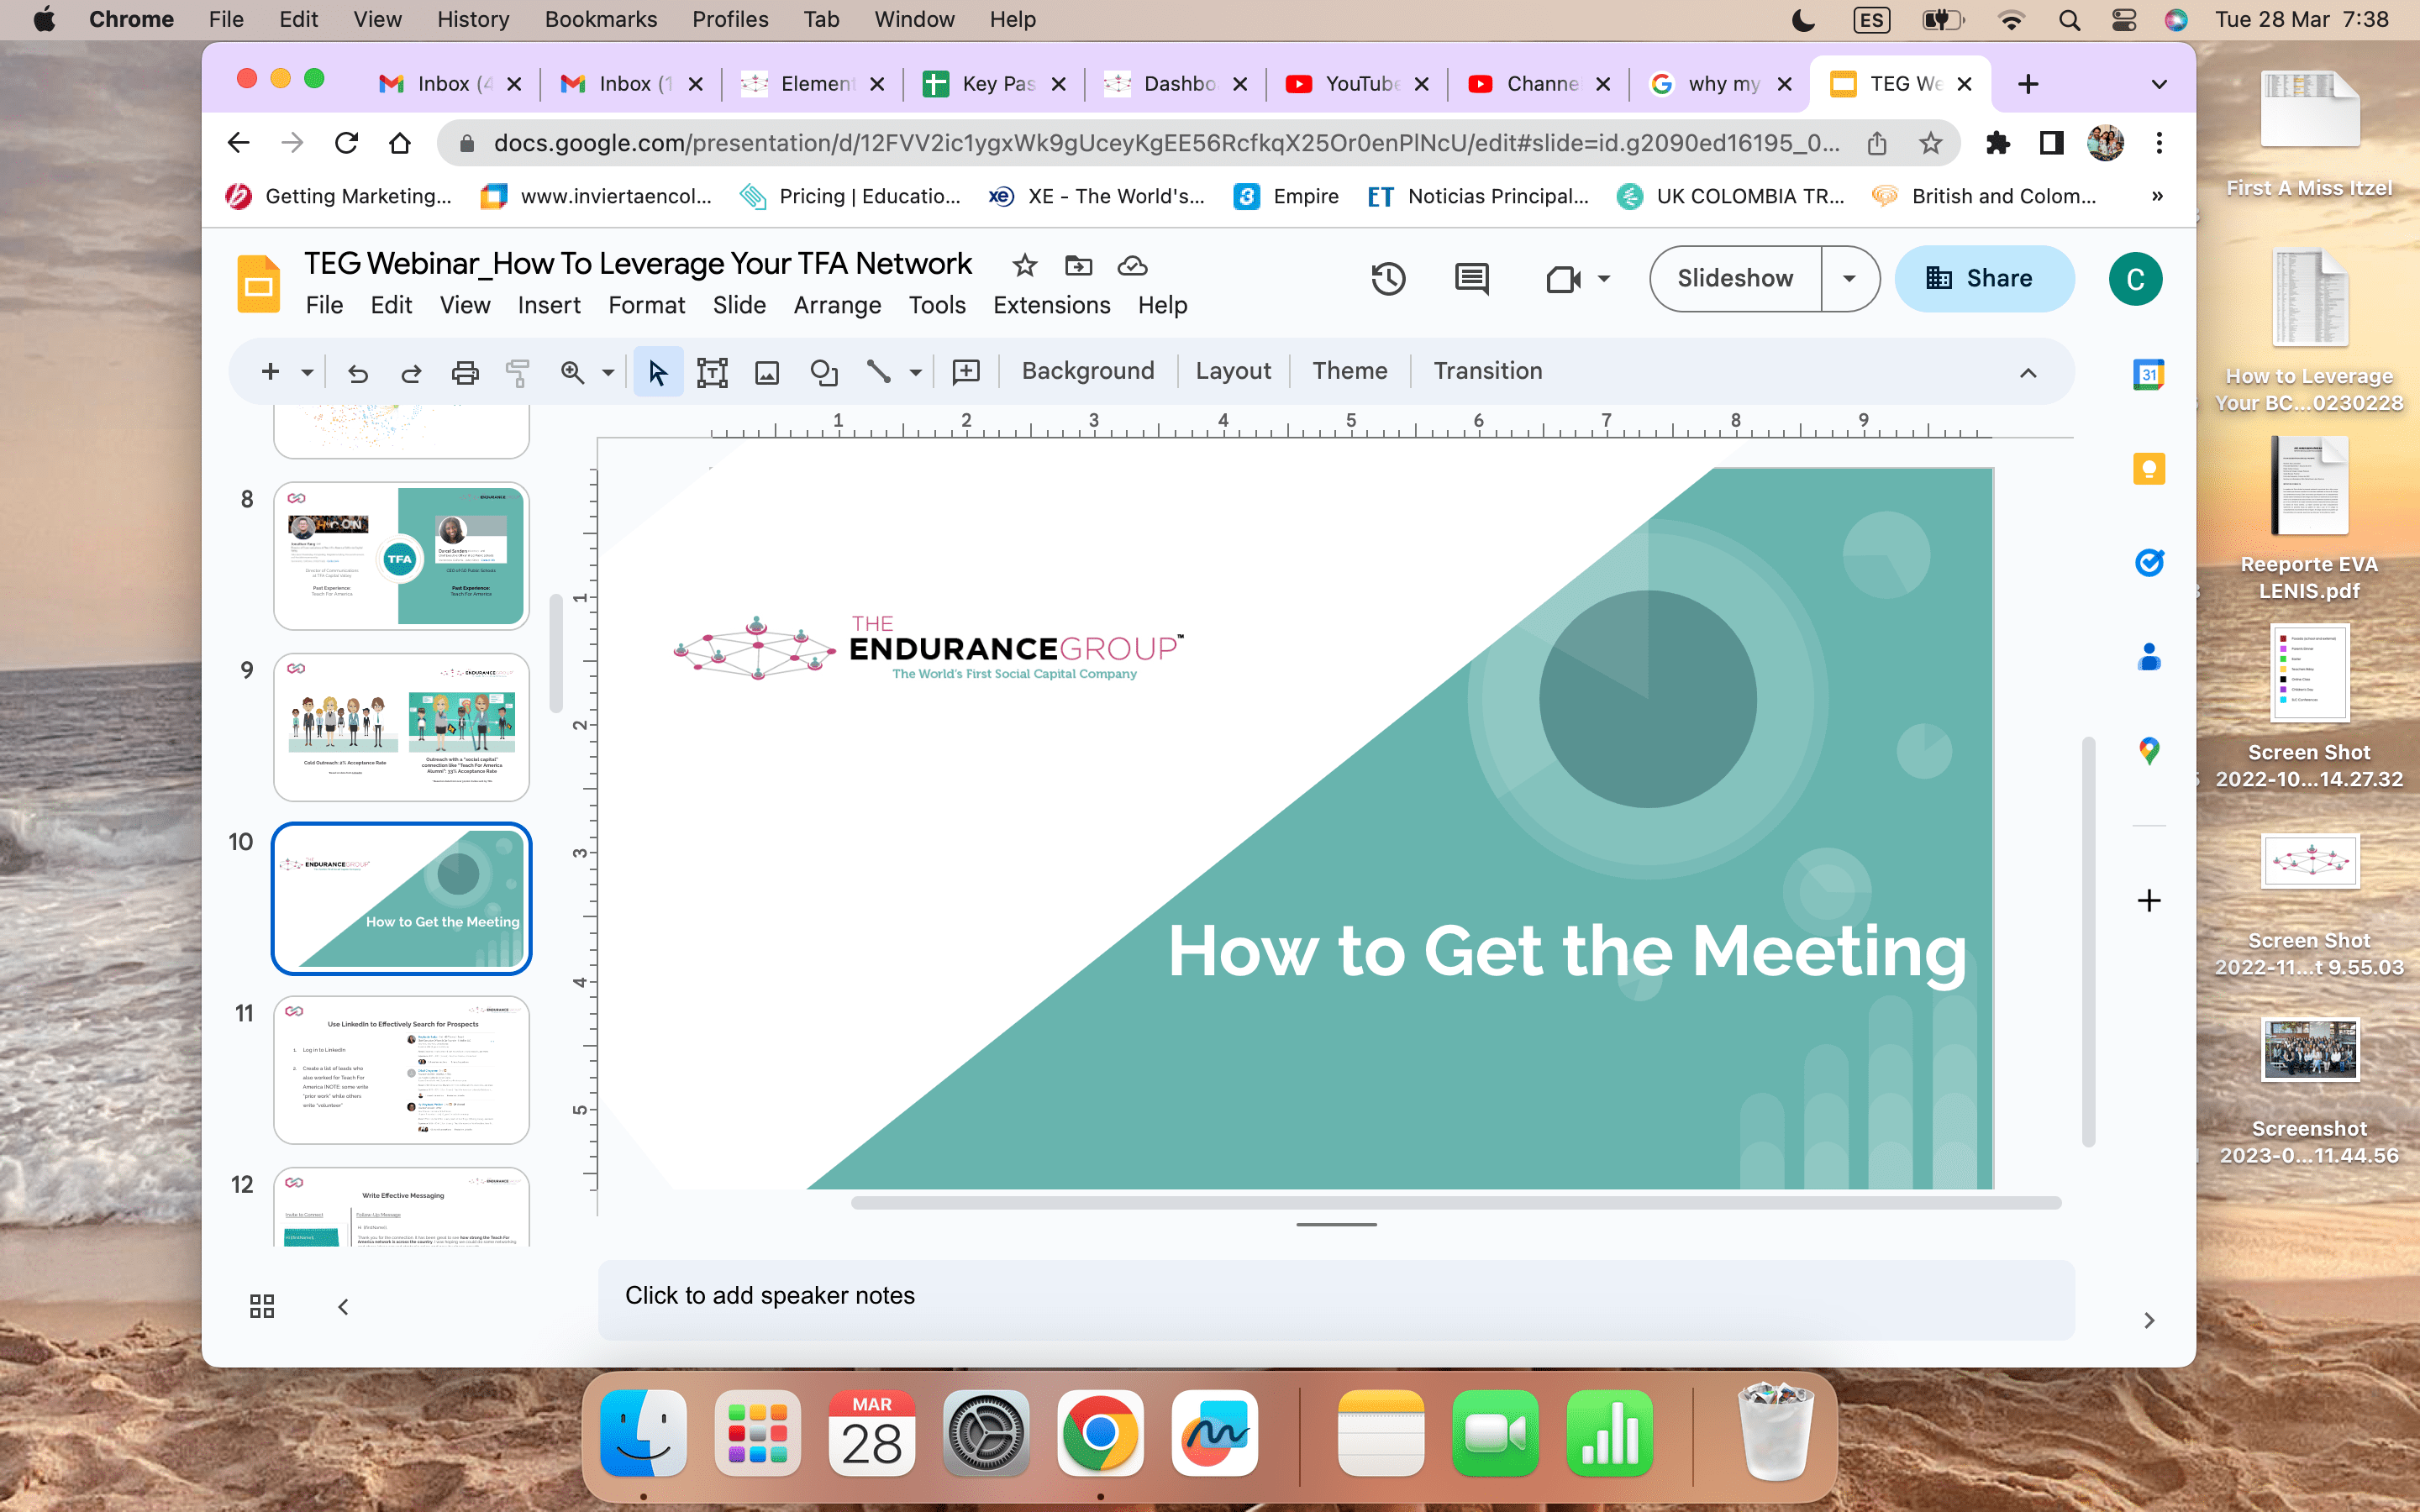Select slide 9 thumbnail

pyautogui.click(x=401, y=727)
